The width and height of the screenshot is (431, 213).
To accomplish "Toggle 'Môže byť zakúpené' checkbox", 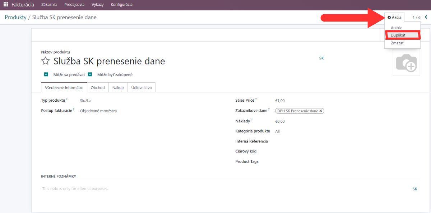I will (90, 75).
